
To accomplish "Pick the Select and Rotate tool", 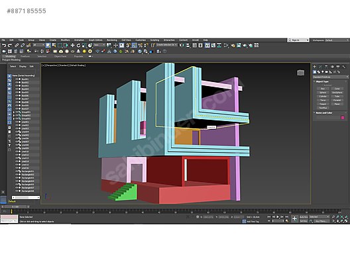I will [78, 46].
